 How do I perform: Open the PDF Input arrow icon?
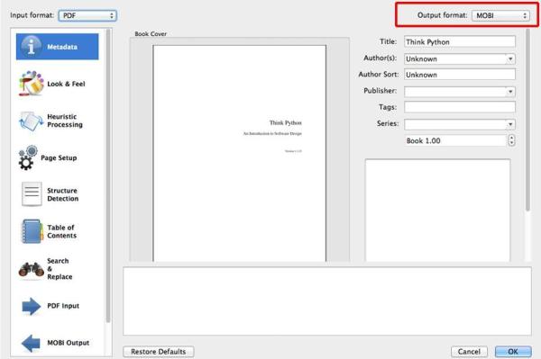click(31, 306)
